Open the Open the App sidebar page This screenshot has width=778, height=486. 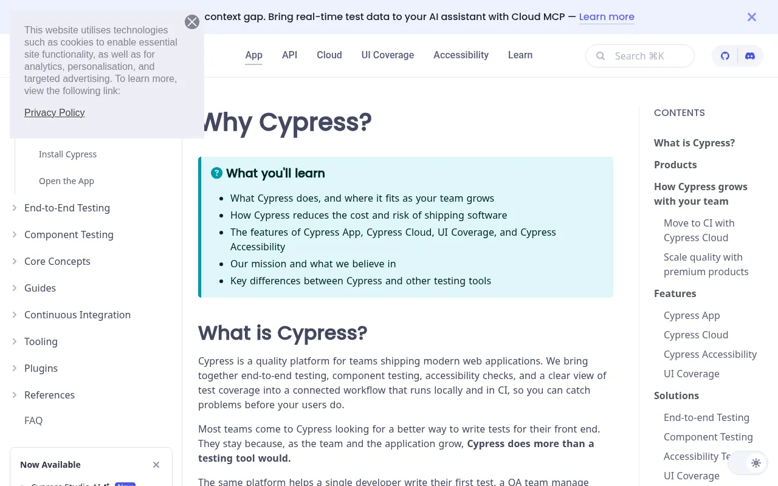tap(66, 181)
